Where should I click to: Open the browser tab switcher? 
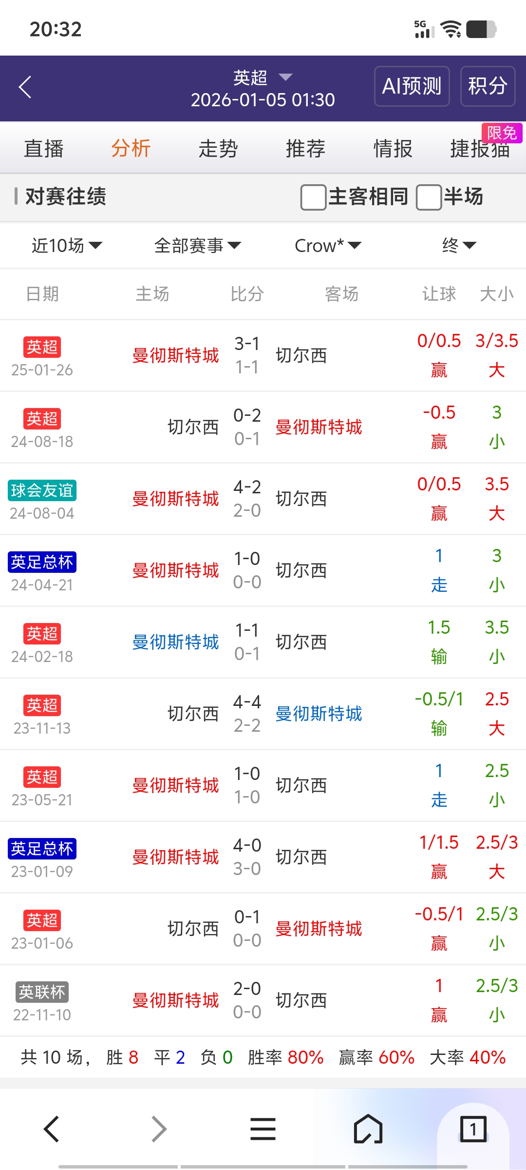(472, 1129)
